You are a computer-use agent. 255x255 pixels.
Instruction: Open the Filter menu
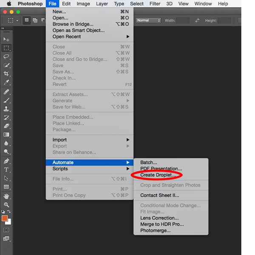click(155, 3)
